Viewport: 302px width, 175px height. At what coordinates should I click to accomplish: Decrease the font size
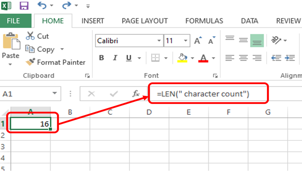[x=212, y=40]
